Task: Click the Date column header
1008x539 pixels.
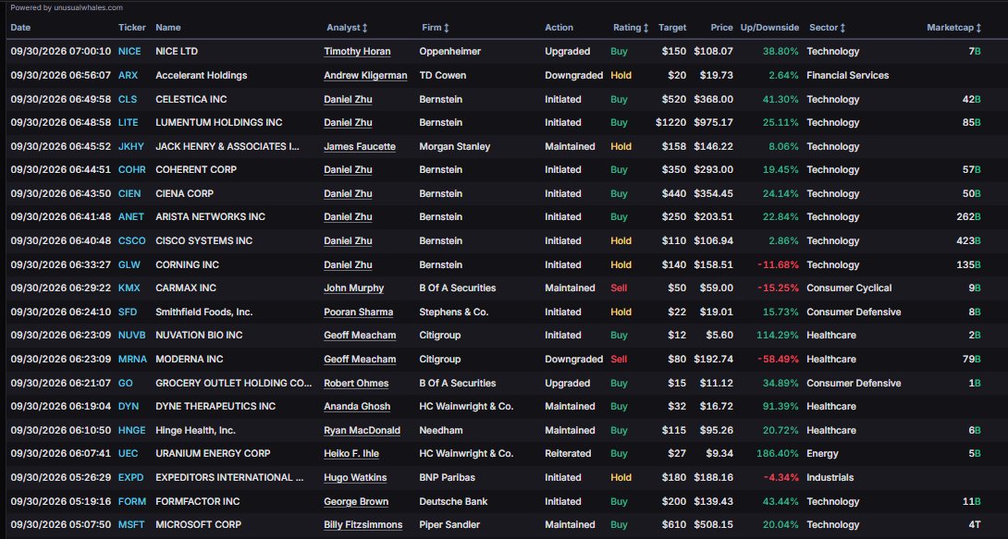Action: (20, 28)
